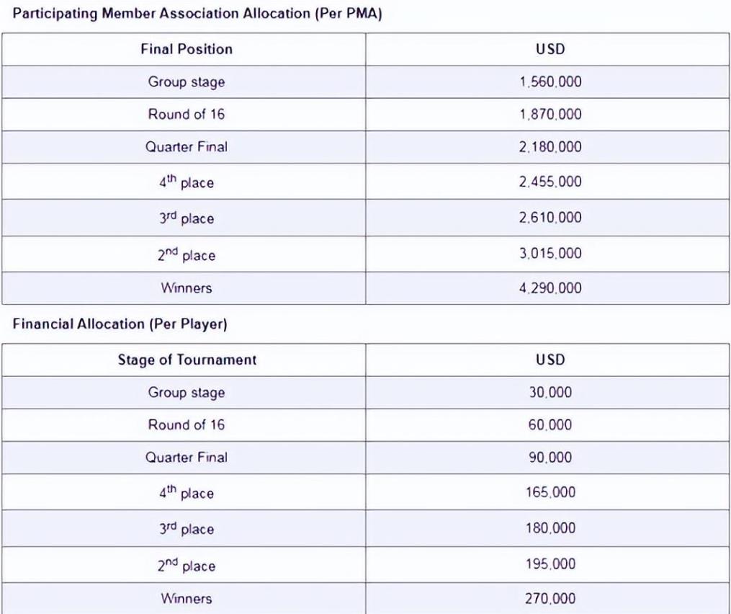Select the 2,180,000 Quarter Final value
The height and width of the screenshot is (614, 731).
click(550, 147)
